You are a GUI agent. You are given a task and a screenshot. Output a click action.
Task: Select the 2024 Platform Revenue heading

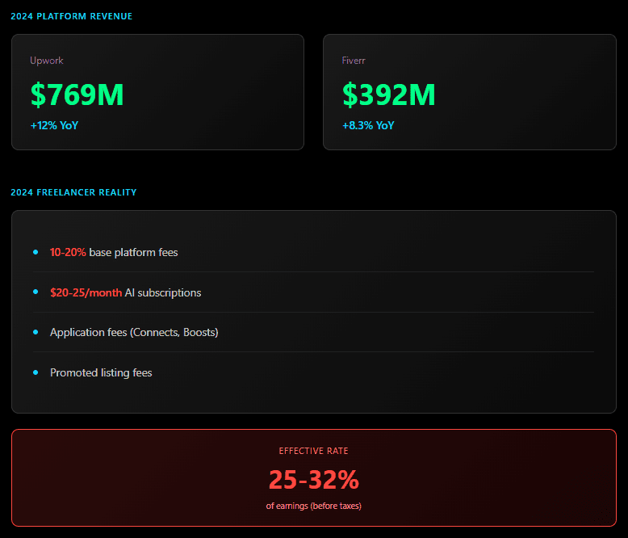[72, 16]
